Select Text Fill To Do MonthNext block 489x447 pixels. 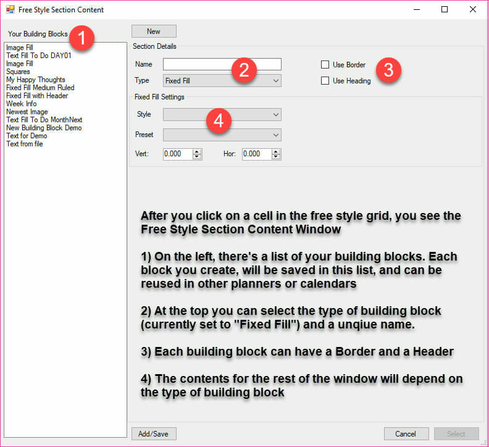pos(44,120)
